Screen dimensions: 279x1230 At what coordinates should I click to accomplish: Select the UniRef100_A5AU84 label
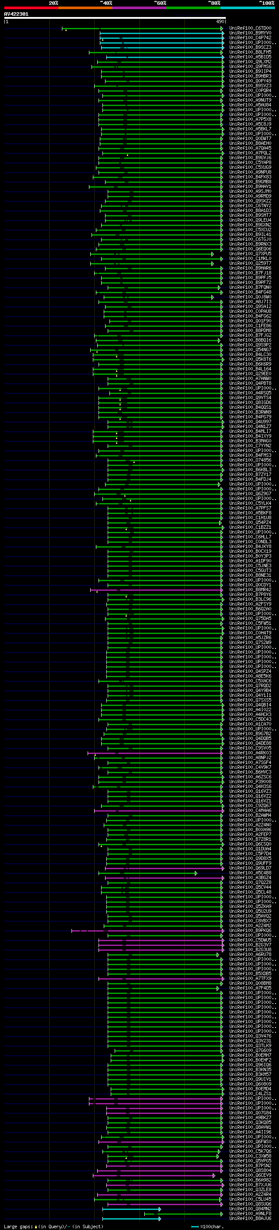point(250,105)
